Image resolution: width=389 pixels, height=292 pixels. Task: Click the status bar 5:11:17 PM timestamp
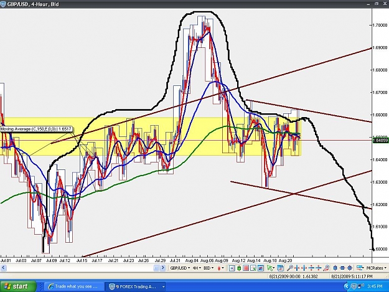point(362,276)
